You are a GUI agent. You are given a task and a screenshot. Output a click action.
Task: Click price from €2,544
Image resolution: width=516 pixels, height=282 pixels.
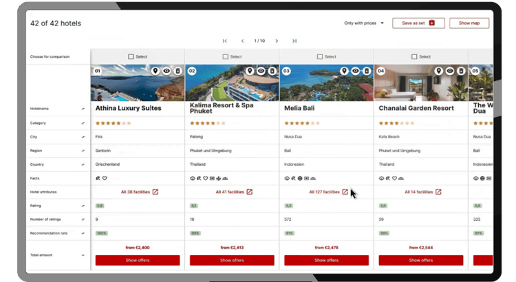pyautogui.click(x=421, y=248)
